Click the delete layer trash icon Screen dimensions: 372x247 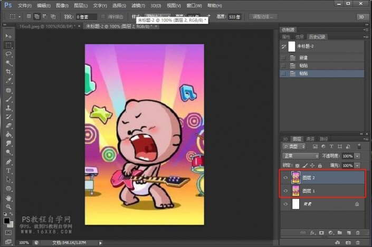click(358, 232)
